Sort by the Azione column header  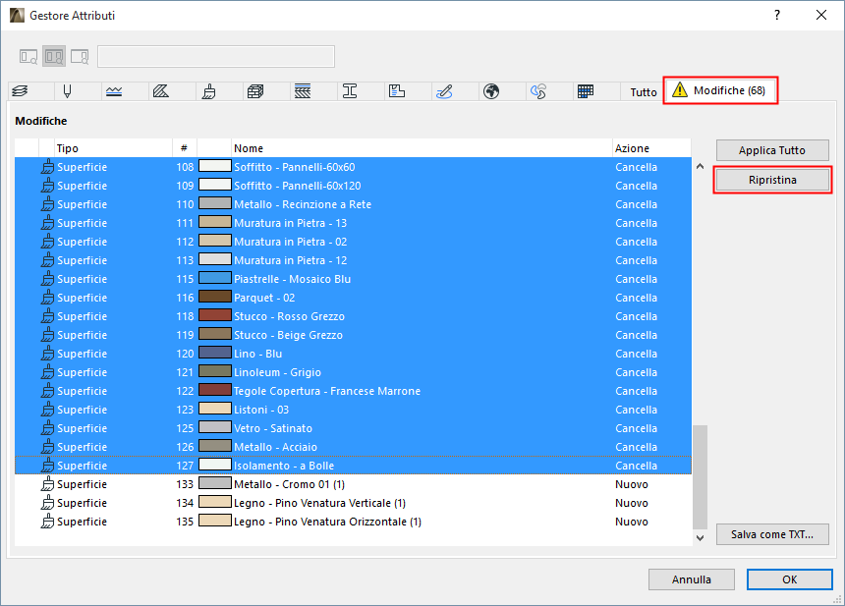click(x=651, y=148)
